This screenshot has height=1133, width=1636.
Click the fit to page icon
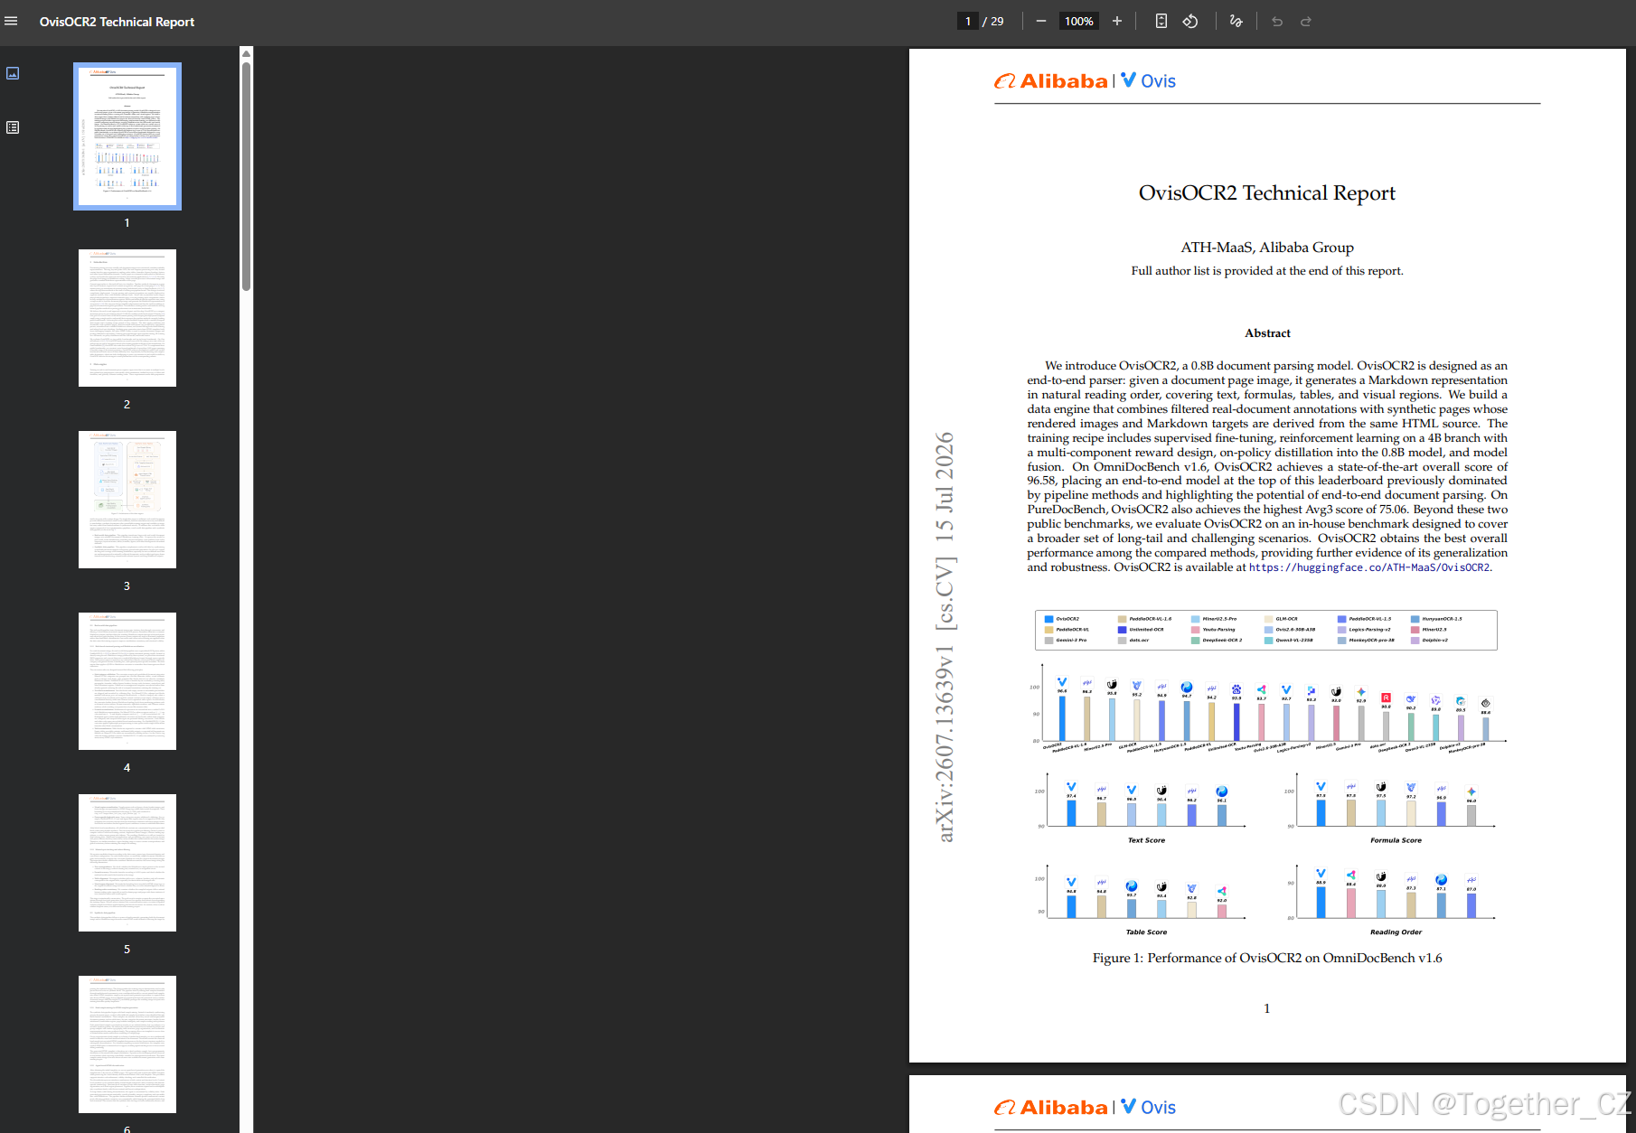[x=1161, y=21]
